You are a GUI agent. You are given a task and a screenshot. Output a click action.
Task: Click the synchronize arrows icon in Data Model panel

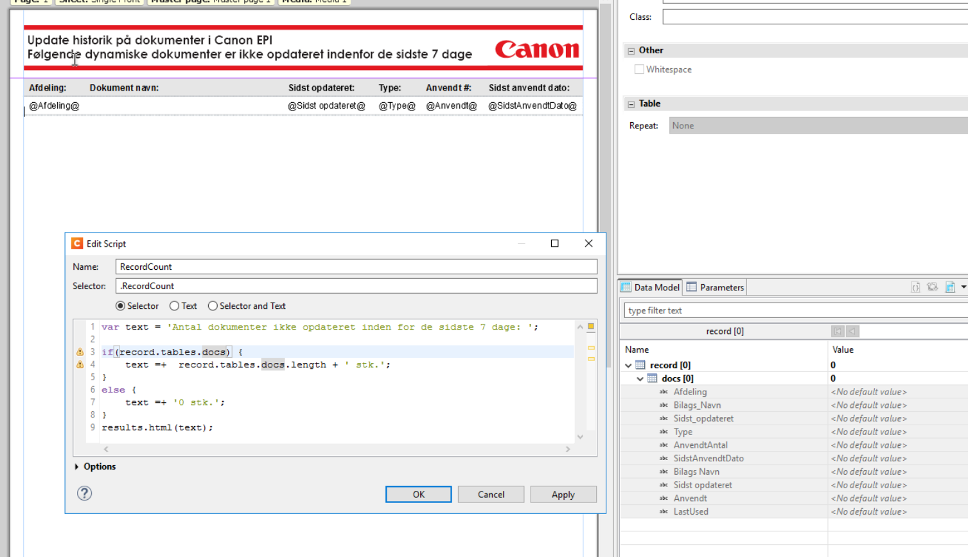[x=933, y=287]
